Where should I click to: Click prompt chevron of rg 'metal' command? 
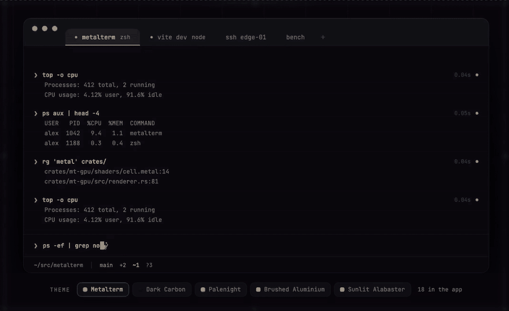[x=36, y=162]
